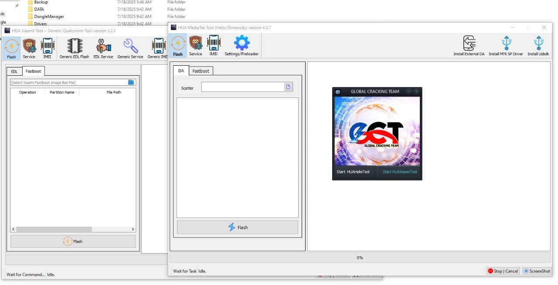558x285 pixels.
Task: Open Service icon in HUA MediaTek Tool
Action: pos(196,46)
